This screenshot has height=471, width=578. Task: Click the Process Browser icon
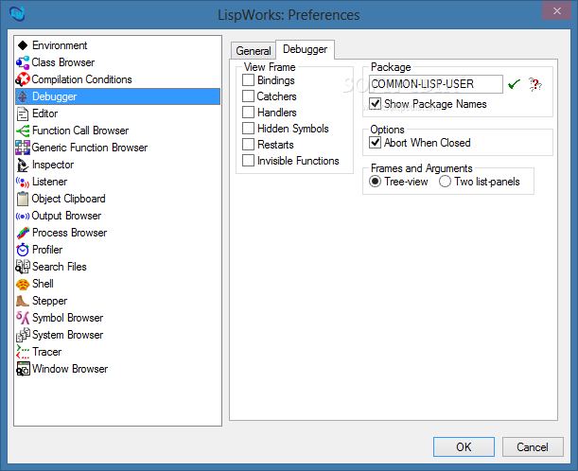click(23, 233)
